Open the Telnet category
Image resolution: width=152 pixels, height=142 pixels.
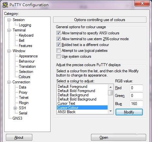click(x=23, y=98)
